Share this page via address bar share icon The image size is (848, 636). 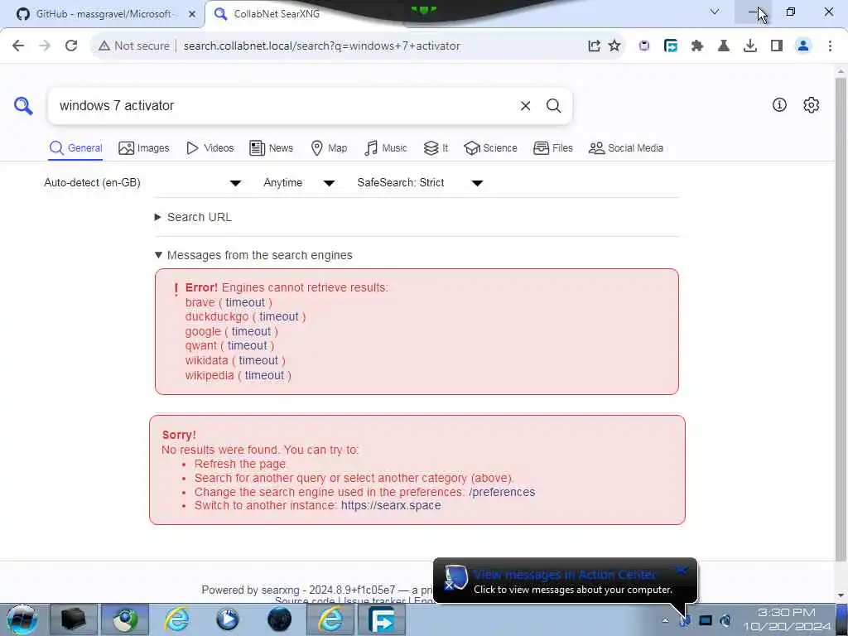click(x=594, y=46)
